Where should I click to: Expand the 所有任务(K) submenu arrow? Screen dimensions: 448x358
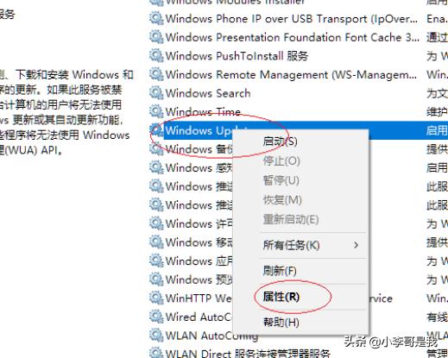[x=357, y=245]
